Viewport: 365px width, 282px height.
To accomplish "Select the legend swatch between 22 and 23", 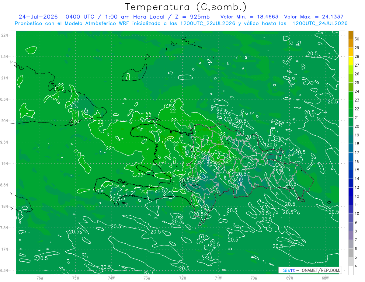I will [351, 105].
